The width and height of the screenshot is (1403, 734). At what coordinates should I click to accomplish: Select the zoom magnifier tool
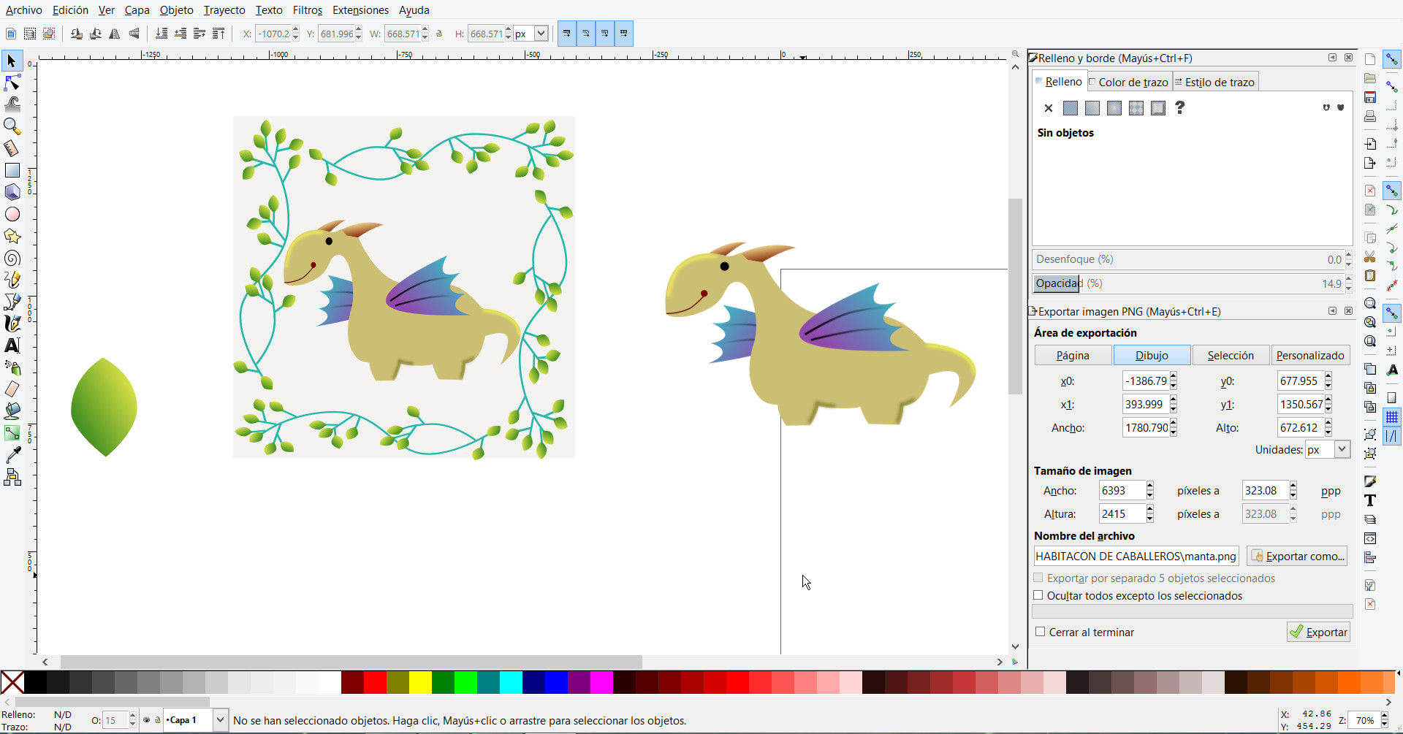(x=12, y=126)
